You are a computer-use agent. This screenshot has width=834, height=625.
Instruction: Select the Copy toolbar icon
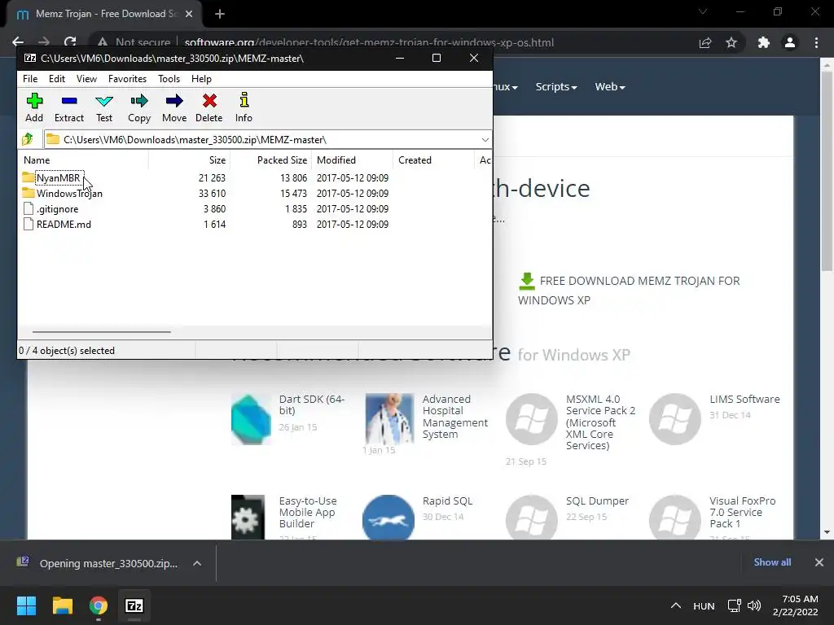(x=139, y=107)
